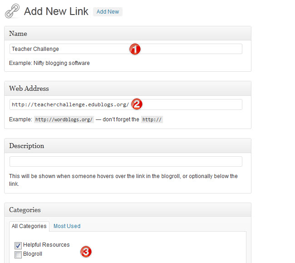The width and height of the screenshot is (295, 263).
Task: Collapse the Categories panel header
Action: click(128, 210)
